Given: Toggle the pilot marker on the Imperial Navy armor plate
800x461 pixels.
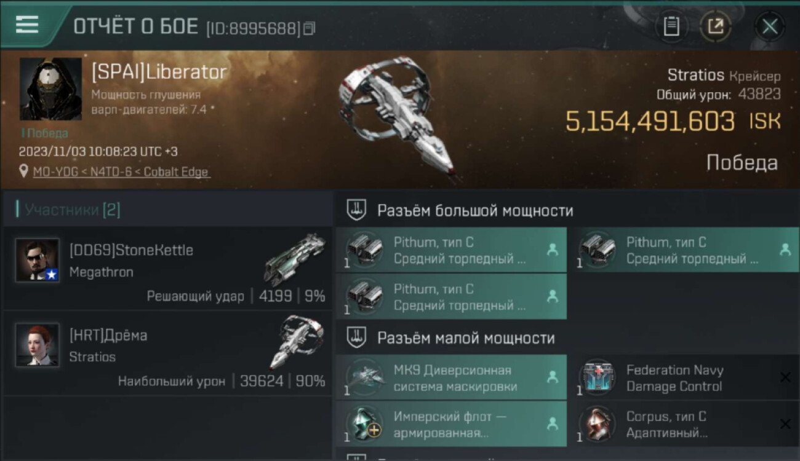Looking at the screenshot, I should 553,424.
